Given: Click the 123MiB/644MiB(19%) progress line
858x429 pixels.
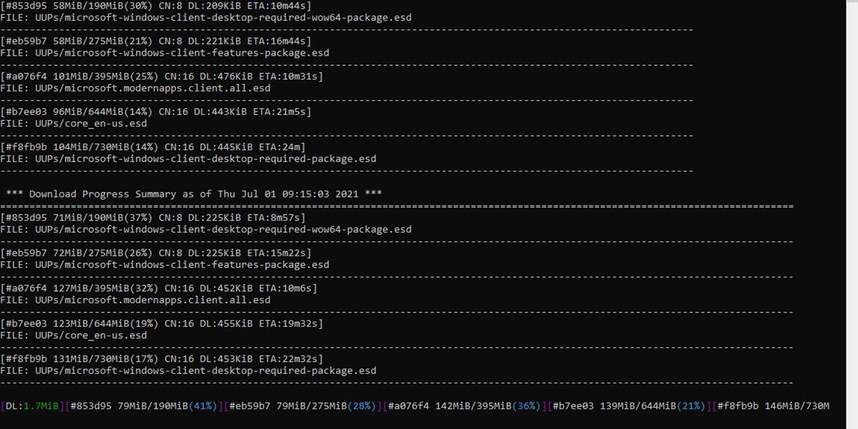Looking at the screenshot, I should 162,324.
